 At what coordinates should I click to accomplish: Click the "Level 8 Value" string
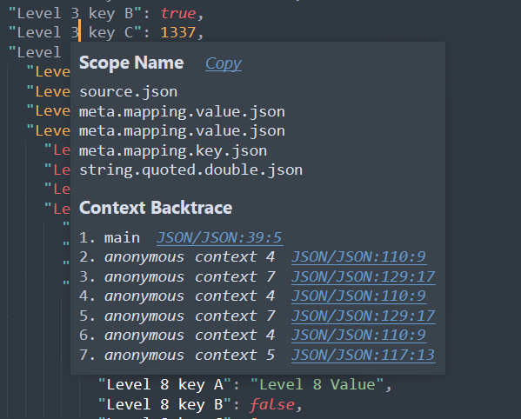pyautogui.click(x=317, y=385)
